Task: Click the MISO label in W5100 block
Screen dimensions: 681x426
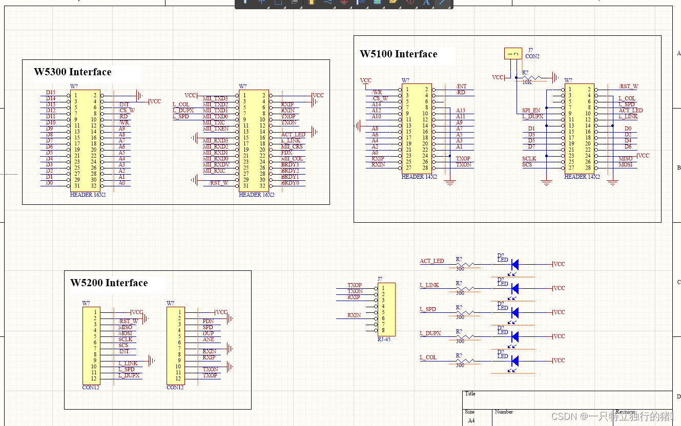Action: pos(625,159)
